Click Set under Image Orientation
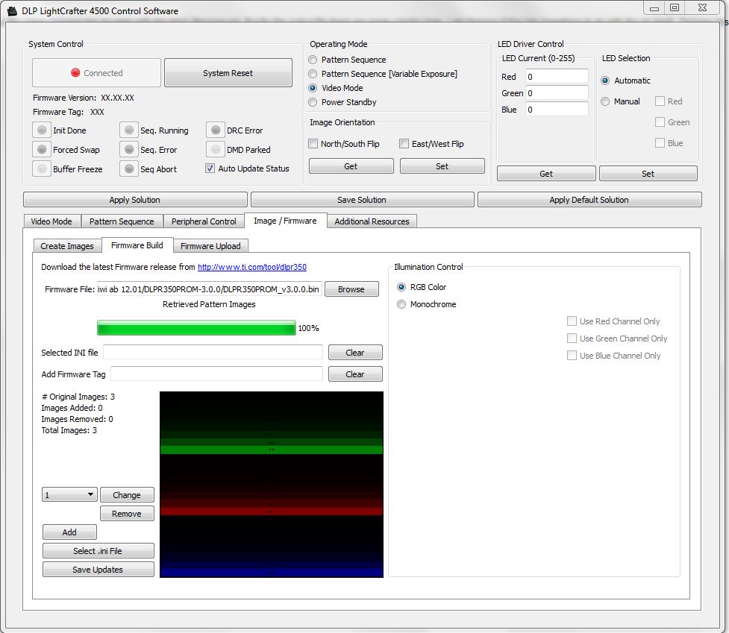The height and width of the screenshot is (633, 729). pyautogui.click(x=442, y=166)
